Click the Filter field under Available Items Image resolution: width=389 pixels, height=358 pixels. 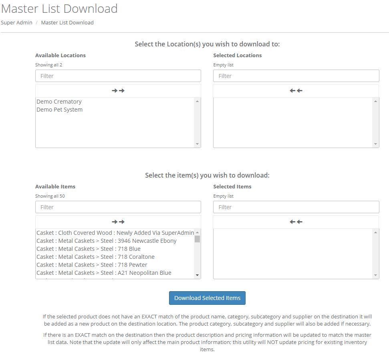tap(118, 207)
